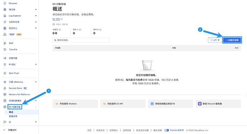This screenshot has width=247, height=134.
Task: Click the R2 对象存储 database icon
Action: tap(5, 107)
